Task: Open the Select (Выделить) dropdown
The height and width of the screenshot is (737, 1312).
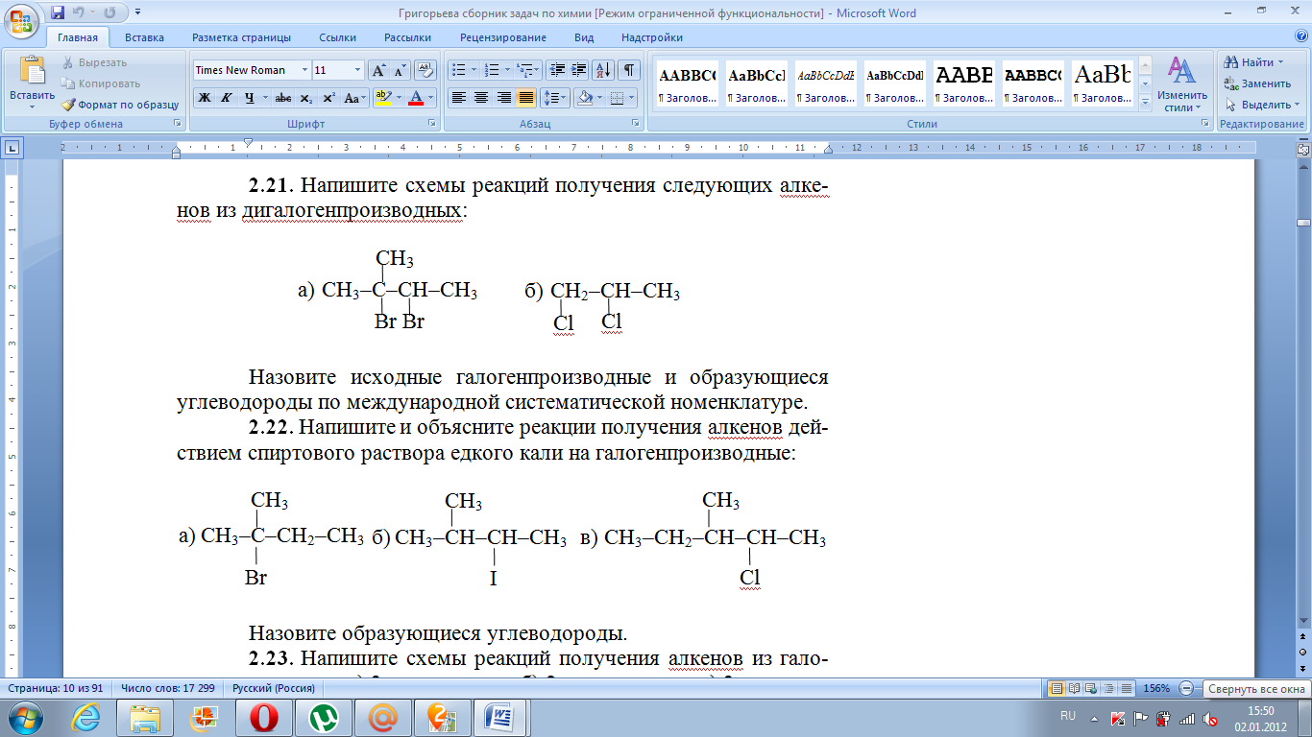Action: click(x=1262, y=105)
